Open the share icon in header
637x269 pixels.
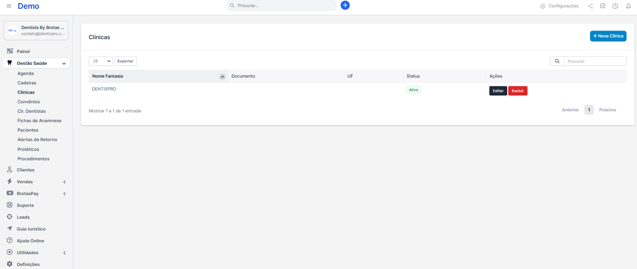[590, 6]
